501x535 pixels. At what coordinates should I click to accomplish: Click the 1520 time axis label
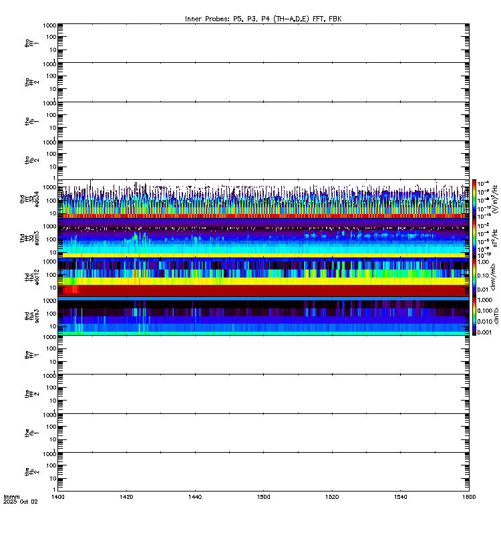click(x=332, y=497)
